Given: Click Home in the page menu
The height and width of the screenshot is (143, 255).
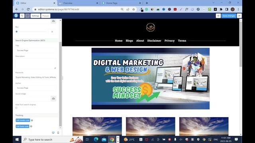Looking at the screenshot, I should 119,41.
